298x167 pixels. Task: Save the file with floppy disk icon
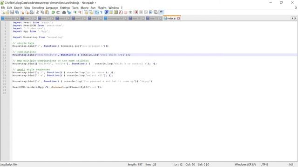[12, 13]
